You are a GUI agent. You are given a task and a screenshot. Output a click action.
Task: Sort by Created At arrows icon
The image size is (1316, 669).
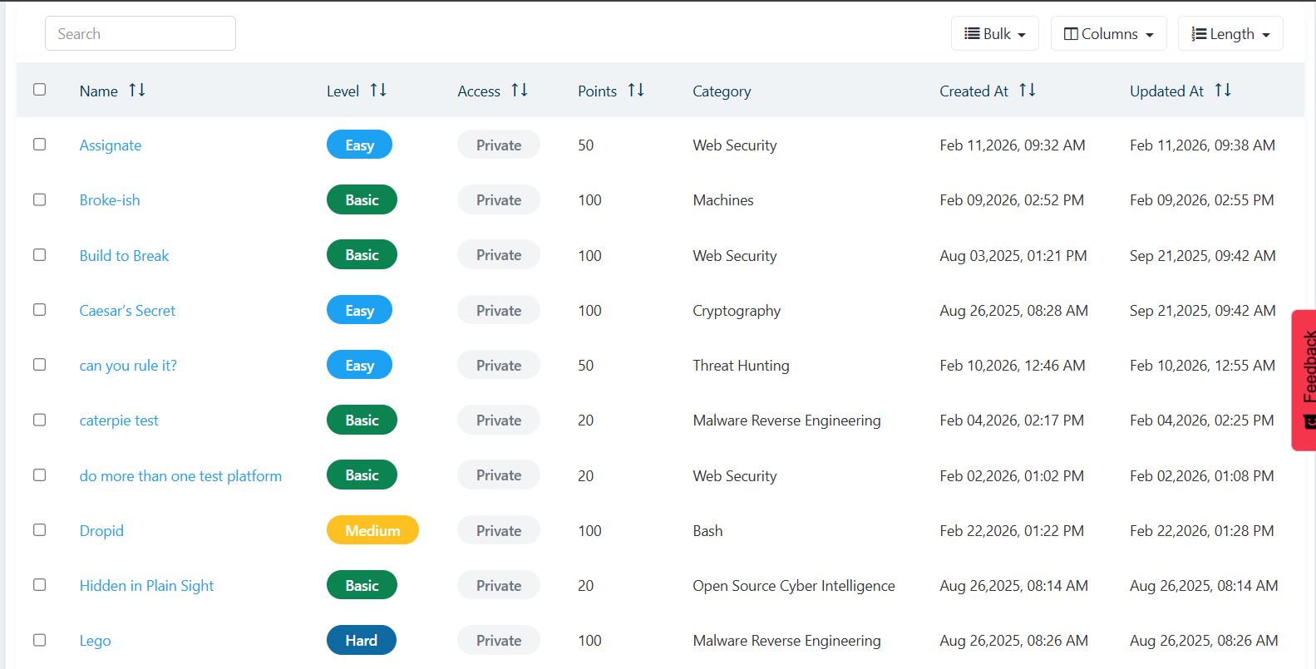[x=1028, y=90]
